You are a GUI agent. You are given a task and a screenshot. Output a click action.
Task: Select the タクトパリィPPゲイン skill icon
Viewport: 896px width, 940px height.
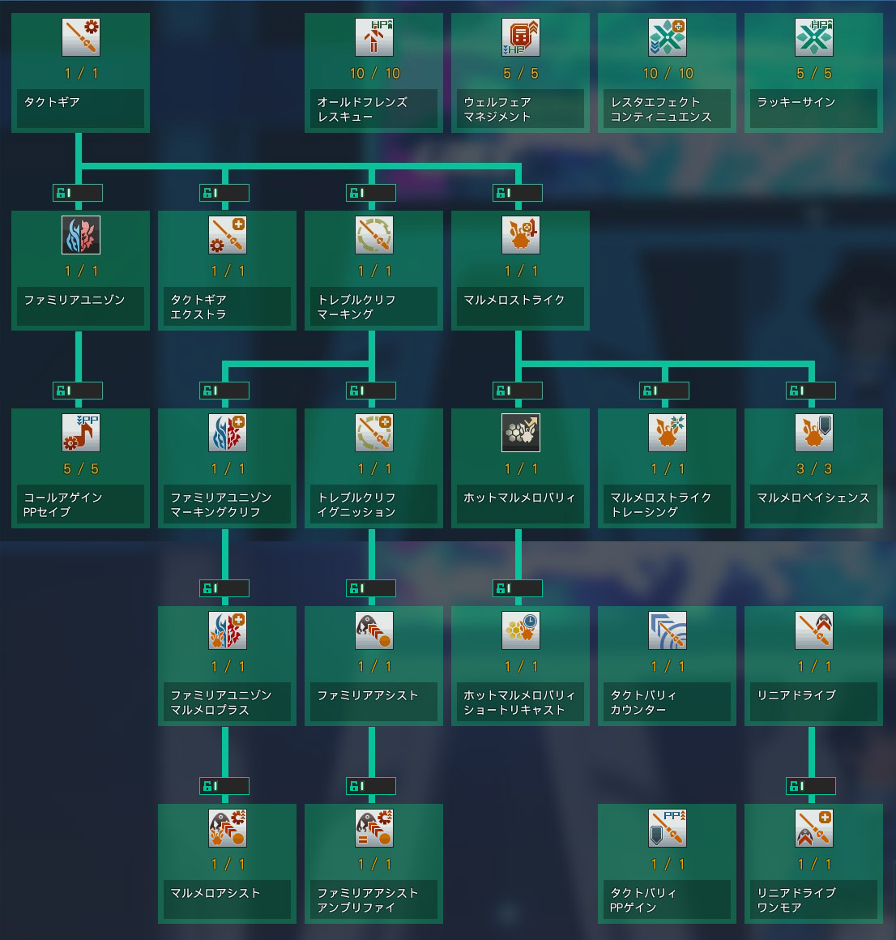tap(667, 828)
